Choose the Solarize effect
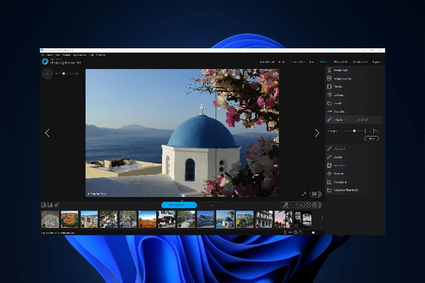Image resolution: width=425 pixels, height=283 pixels. [x=353, y=174]
